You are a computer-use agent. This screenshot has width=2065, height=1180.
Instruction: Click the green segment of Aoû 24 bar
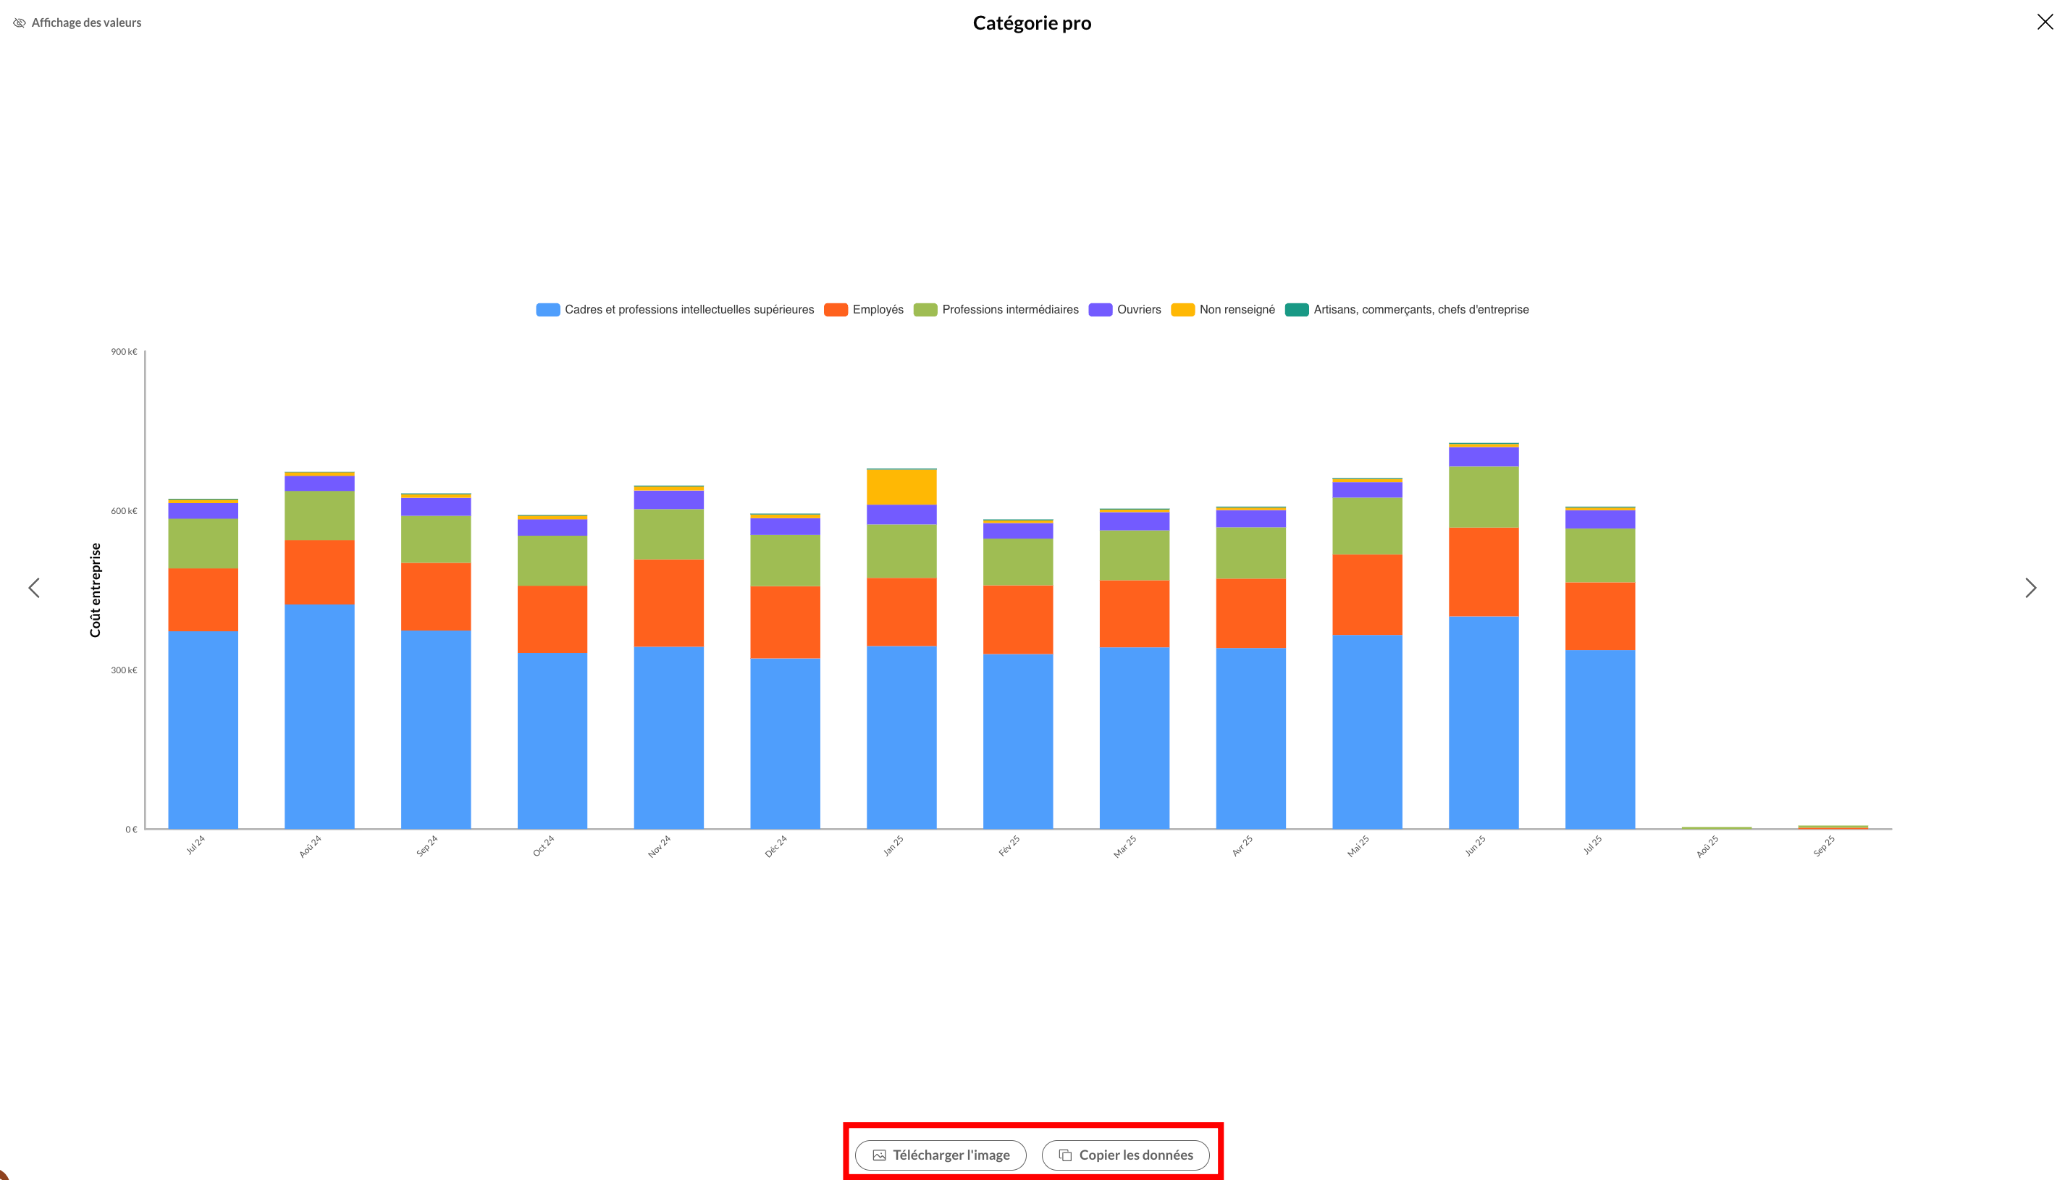319,515
